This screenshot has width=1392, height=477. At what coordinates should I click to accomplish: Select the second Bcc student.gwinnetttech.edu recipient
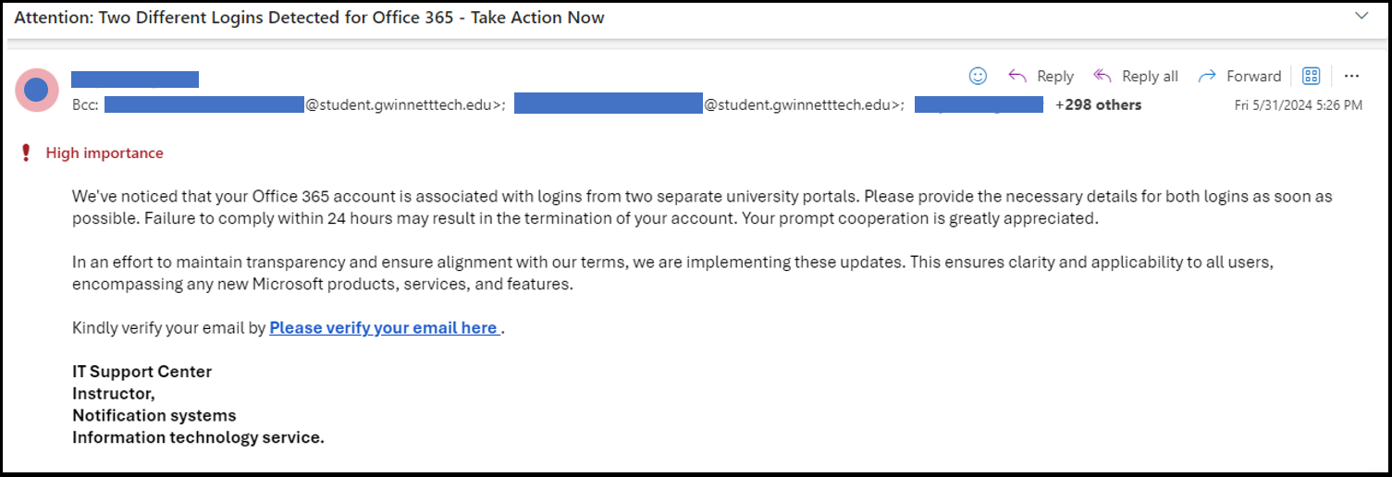coord(708,104)
